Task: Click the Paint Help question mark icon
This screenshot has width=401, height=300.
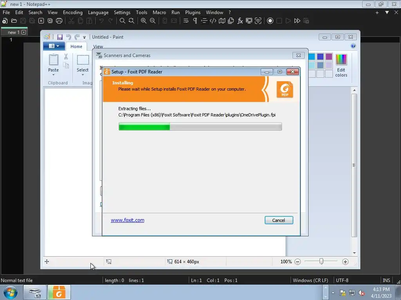Action: (x=353, y=46)
